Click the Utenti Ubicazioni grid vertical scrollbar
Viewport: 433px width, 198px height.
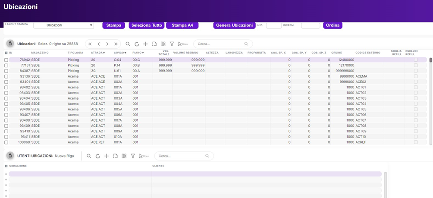(386, 185)
